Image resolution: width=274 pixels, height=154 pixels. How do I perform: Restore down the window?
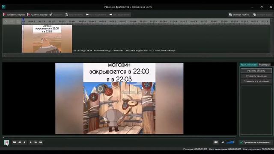(262, 7)
